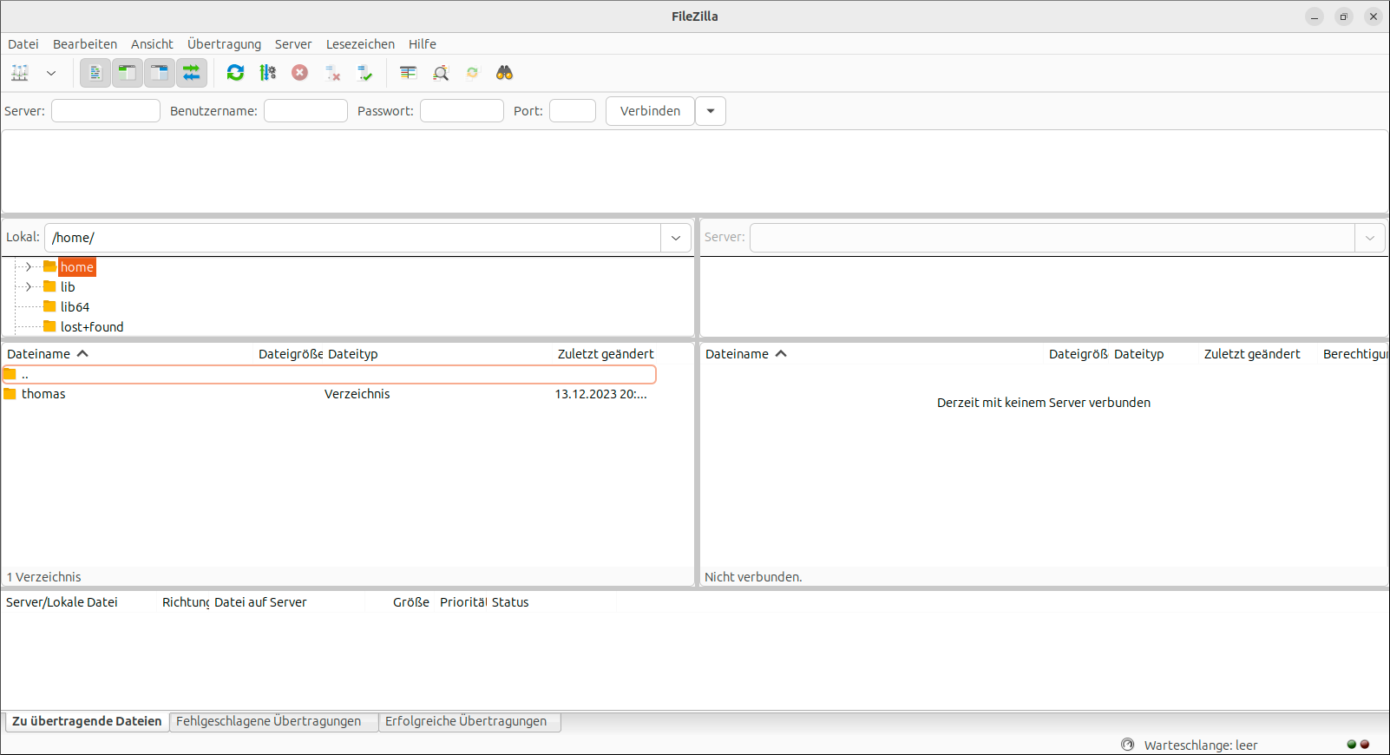Select home folder in local tree
The width and height of the screenshot is (1390, 755).
click(x=76, y=267)
